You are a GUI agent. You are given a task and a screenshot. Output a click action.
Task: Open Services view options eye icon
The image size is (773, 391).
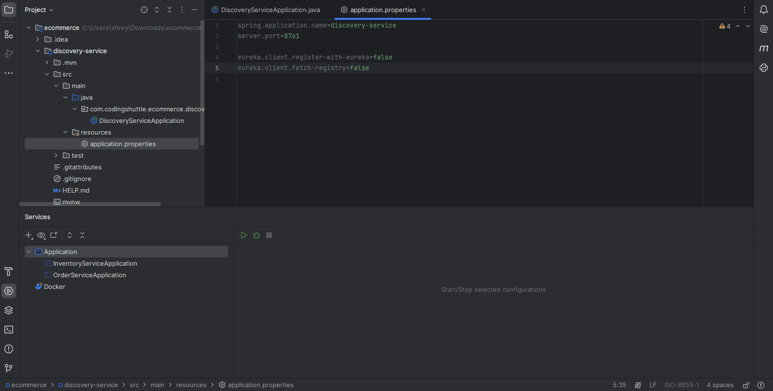point(41,235)
